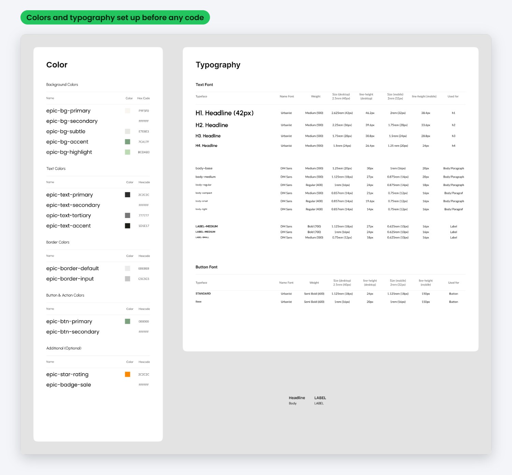Select the "body-tight" typeface row label
This screenshot has width=512, height=475.
tap(201, 209)
